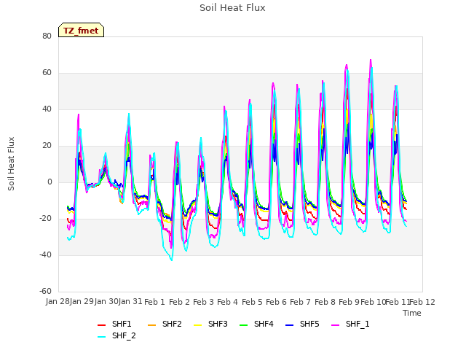The height and width of the screenshot is (350, 466).
Task: Click the yellow SHF3 legend color marker
Action: pyautogui.click(x=197, y=324)
